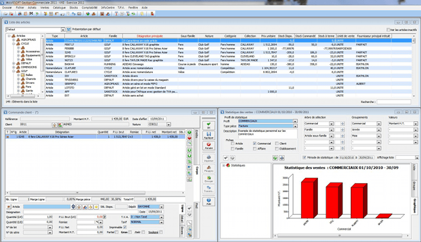
Task: Open Valeurs Montant H.T. dropdown
Action: pyautogui.click(x=415, y=124)
